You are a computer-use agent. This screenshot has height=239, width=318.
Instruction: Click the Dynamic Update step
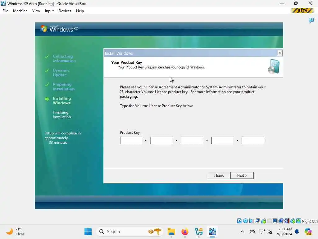pos(61,73)
